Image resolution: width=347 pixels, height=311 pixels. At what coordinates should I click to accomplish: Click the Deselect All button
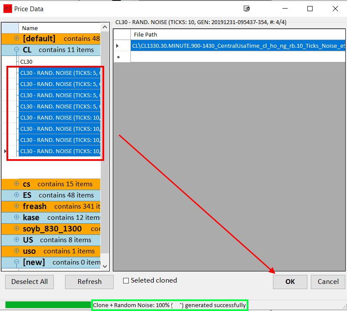[x=29, y=282]
